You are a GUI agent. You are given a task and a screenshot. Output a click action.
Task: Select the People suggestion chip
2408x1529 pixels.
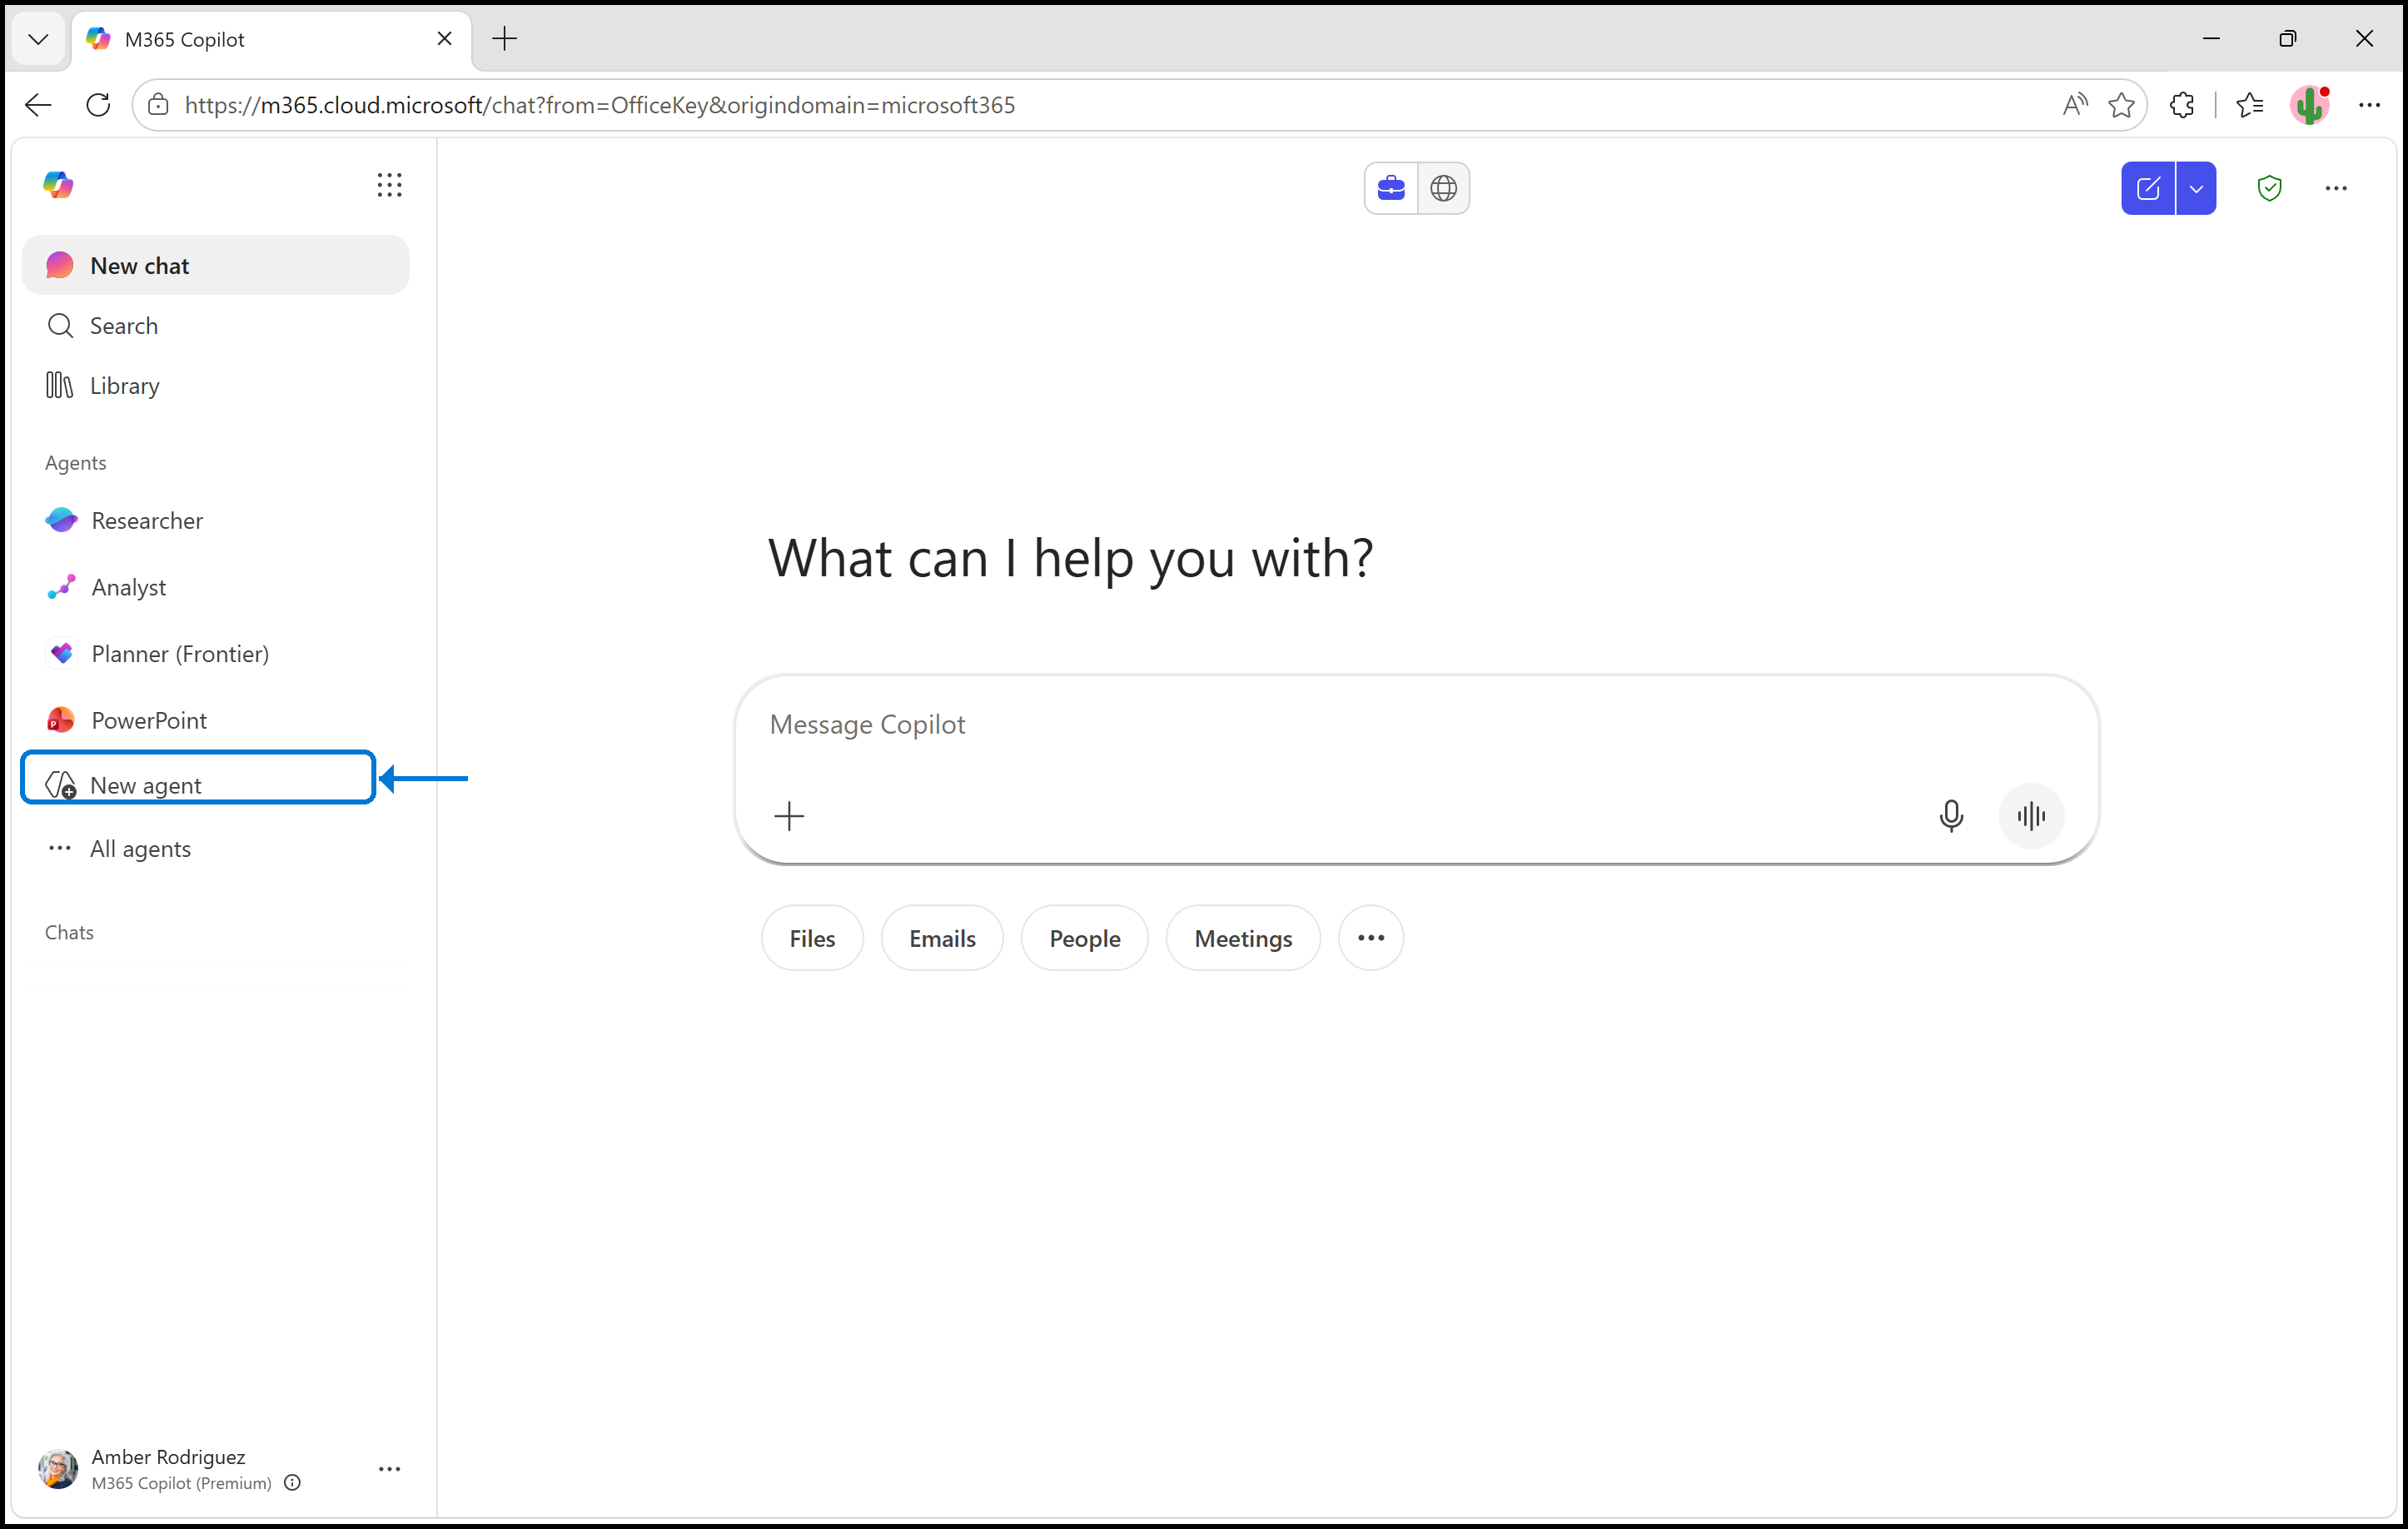tap(1084, 938)
